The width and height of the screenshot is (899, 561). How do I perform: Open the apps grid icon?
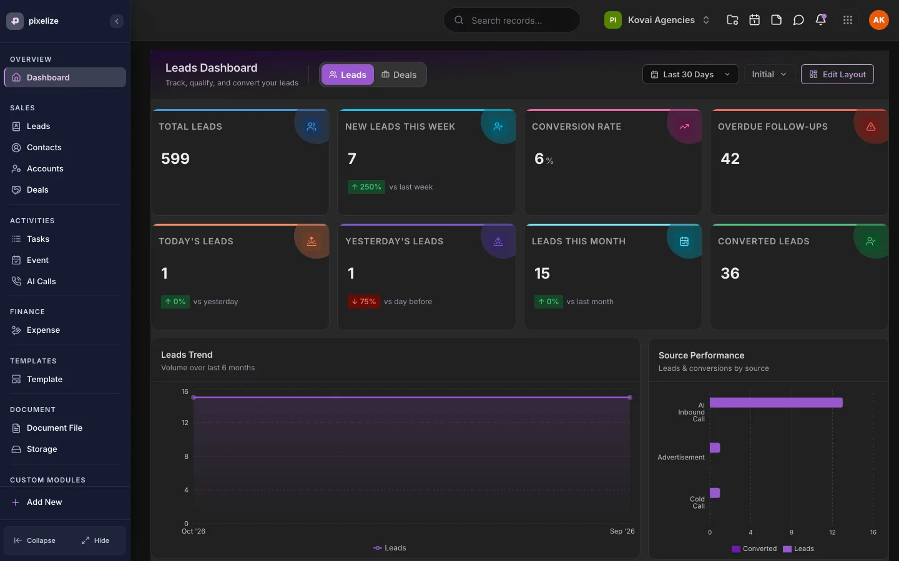(x=847, y=20)
